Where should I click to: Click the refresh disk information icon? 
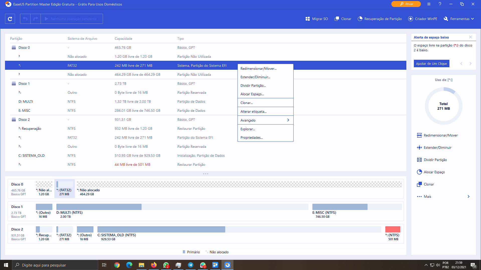coord(10,19)
